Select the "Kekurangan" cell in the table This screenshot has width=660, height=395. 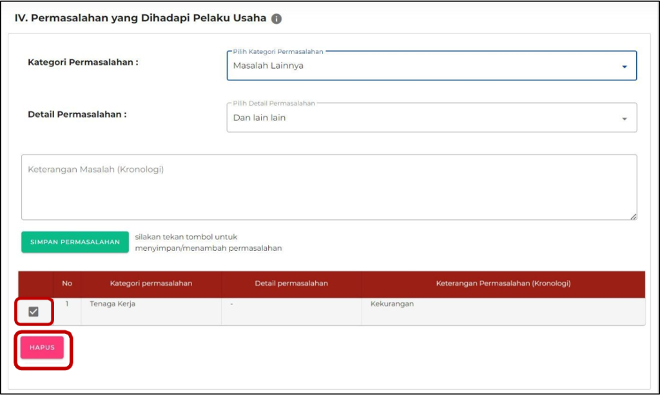pyautogui.click(x=392, y=304)
